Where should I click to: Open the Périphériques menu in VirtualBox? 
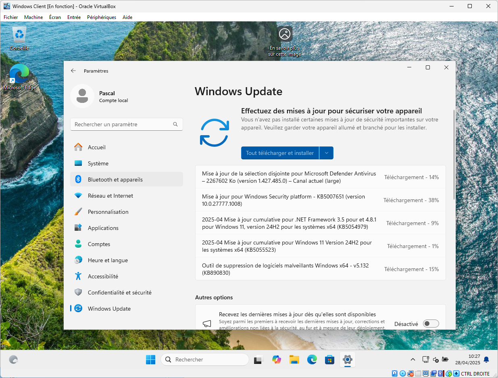coord(102,17)
